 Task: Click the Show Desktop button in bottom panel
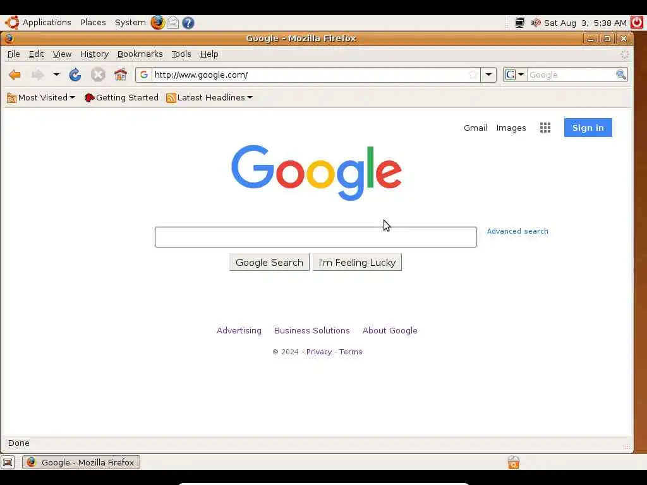pyautogui.click(x=8, y=462)
